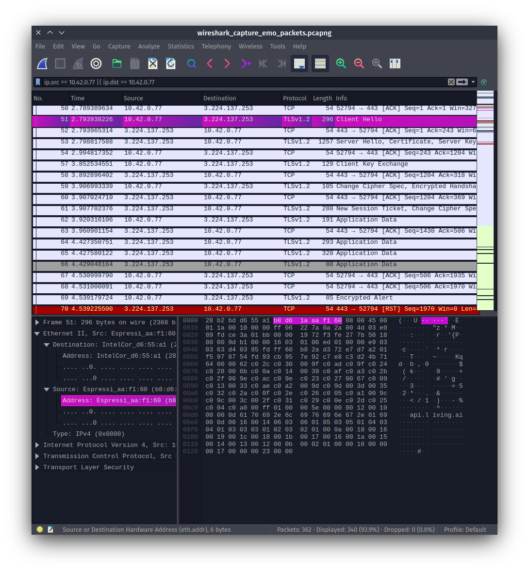Collapse the Ethernet II tree node
The height and width of the screenshot is (572, 529).
pos(37,334)
